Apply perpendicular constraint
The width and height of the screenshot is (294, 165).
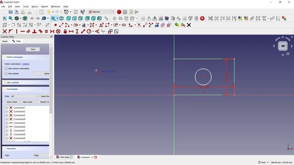[x=34, y=32]
